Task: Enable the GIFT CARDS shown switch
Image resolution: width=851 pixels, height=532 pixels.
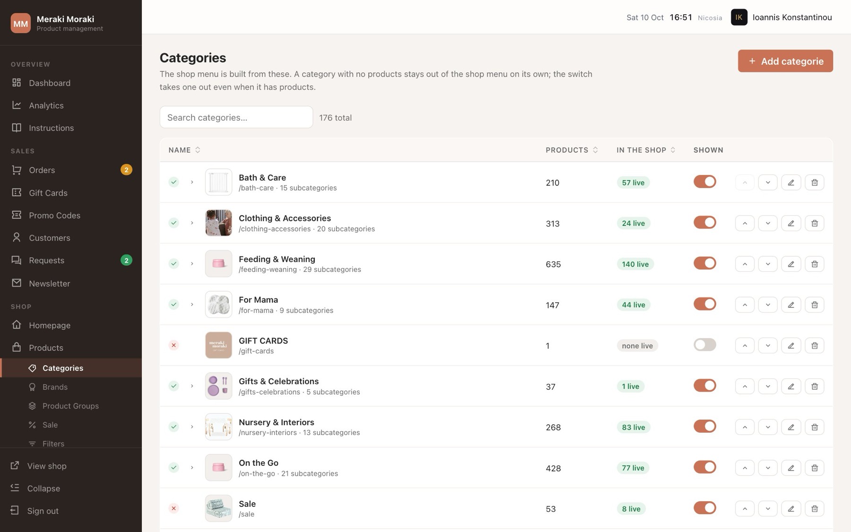Action: (x=705, y=345)
